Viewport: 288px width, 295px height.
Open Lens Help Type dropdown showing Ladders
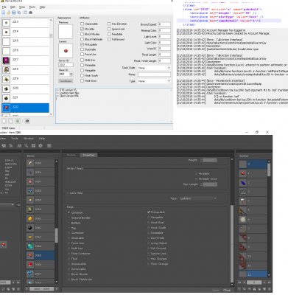tap(198, 198)
